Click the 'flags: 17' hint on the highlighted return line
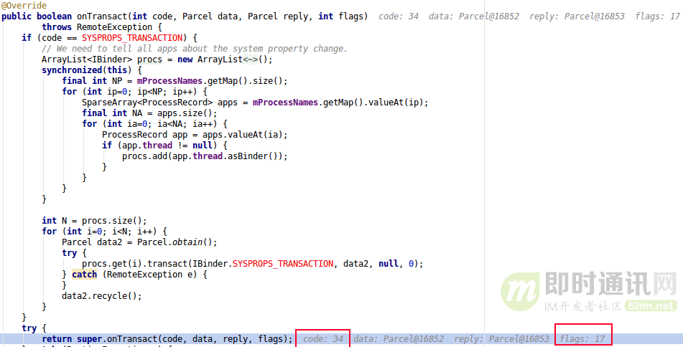 click(x=582, y=339)
